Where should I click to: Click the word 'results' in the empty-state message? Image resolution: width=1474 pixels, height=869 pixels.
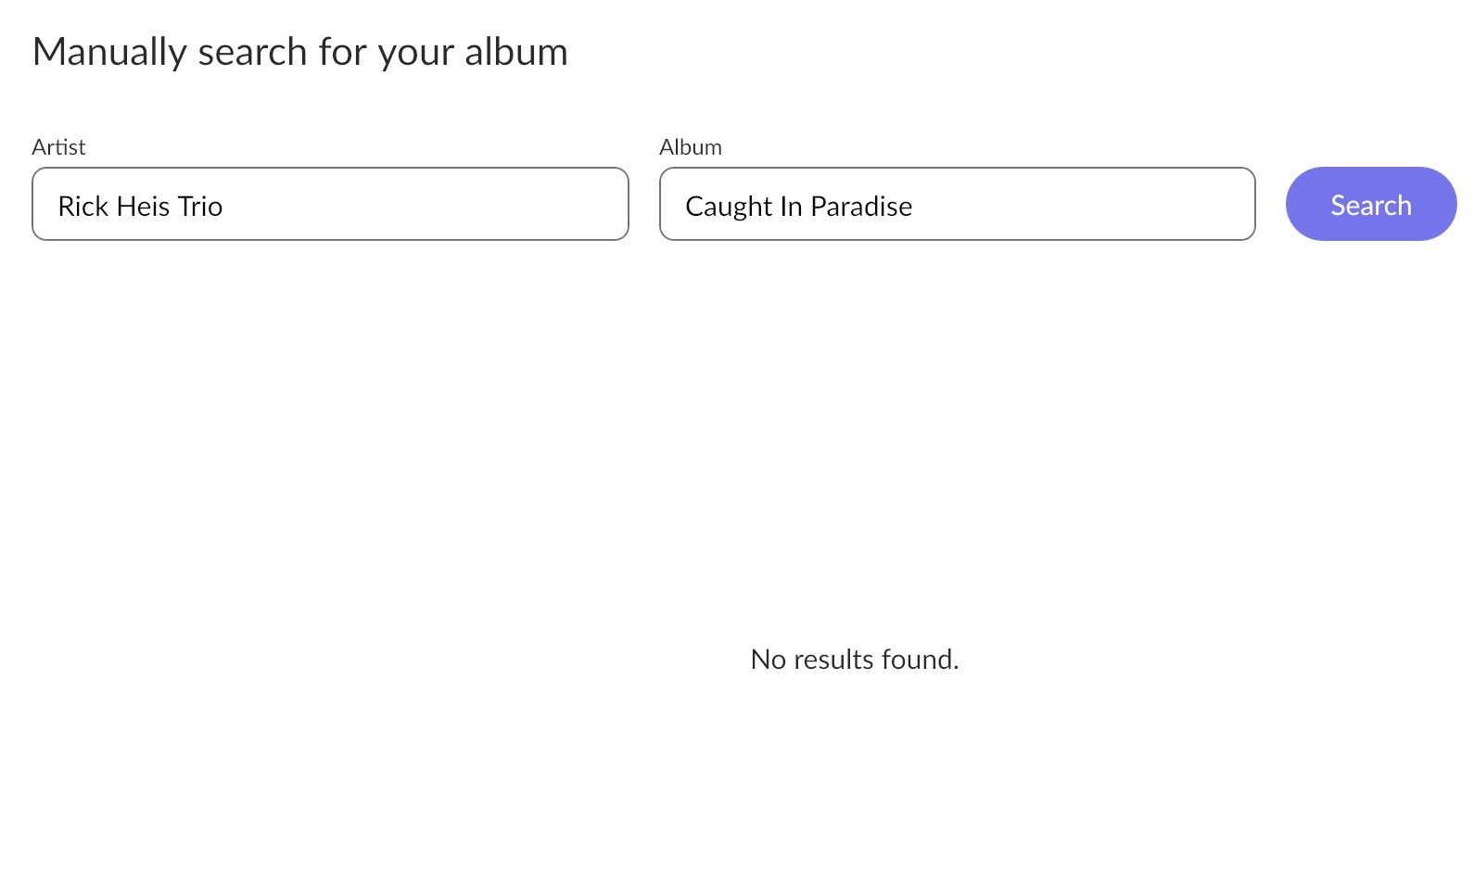[833, 660]
